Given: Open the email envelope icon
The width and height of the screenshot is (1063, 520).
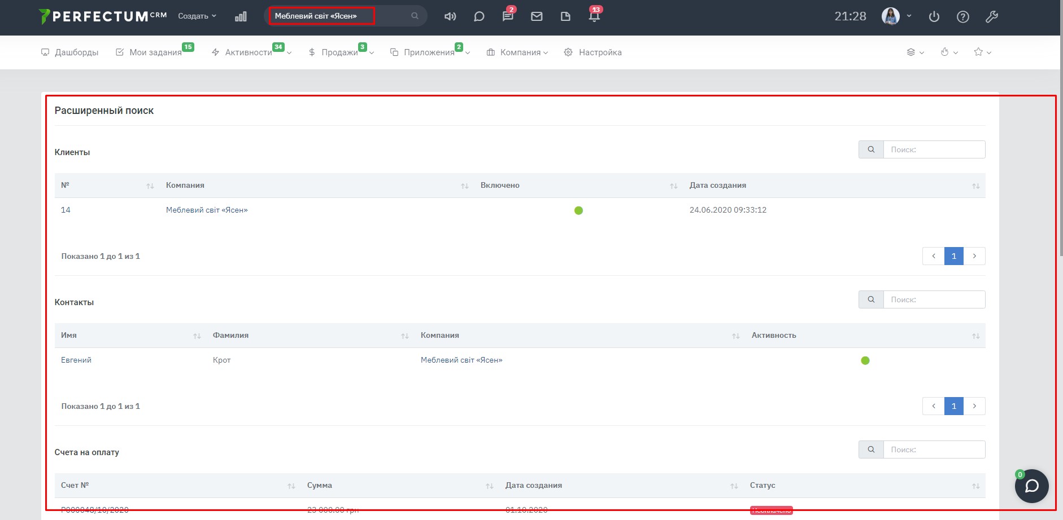Looking at the screenshot, I should (x=537, y=16).
